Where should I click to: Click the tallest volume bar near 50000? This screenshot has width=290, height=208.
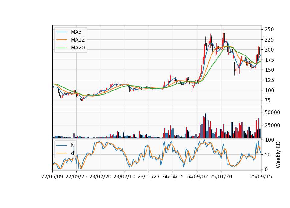(206, 126)
